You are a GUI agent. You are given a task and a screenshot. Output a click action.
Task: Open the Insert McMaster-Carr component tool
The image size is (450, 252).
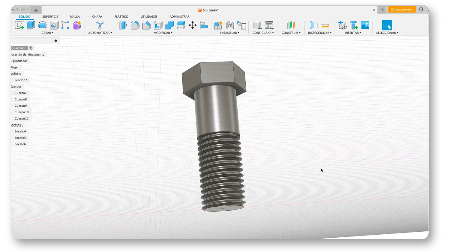[x=354, y=25]
